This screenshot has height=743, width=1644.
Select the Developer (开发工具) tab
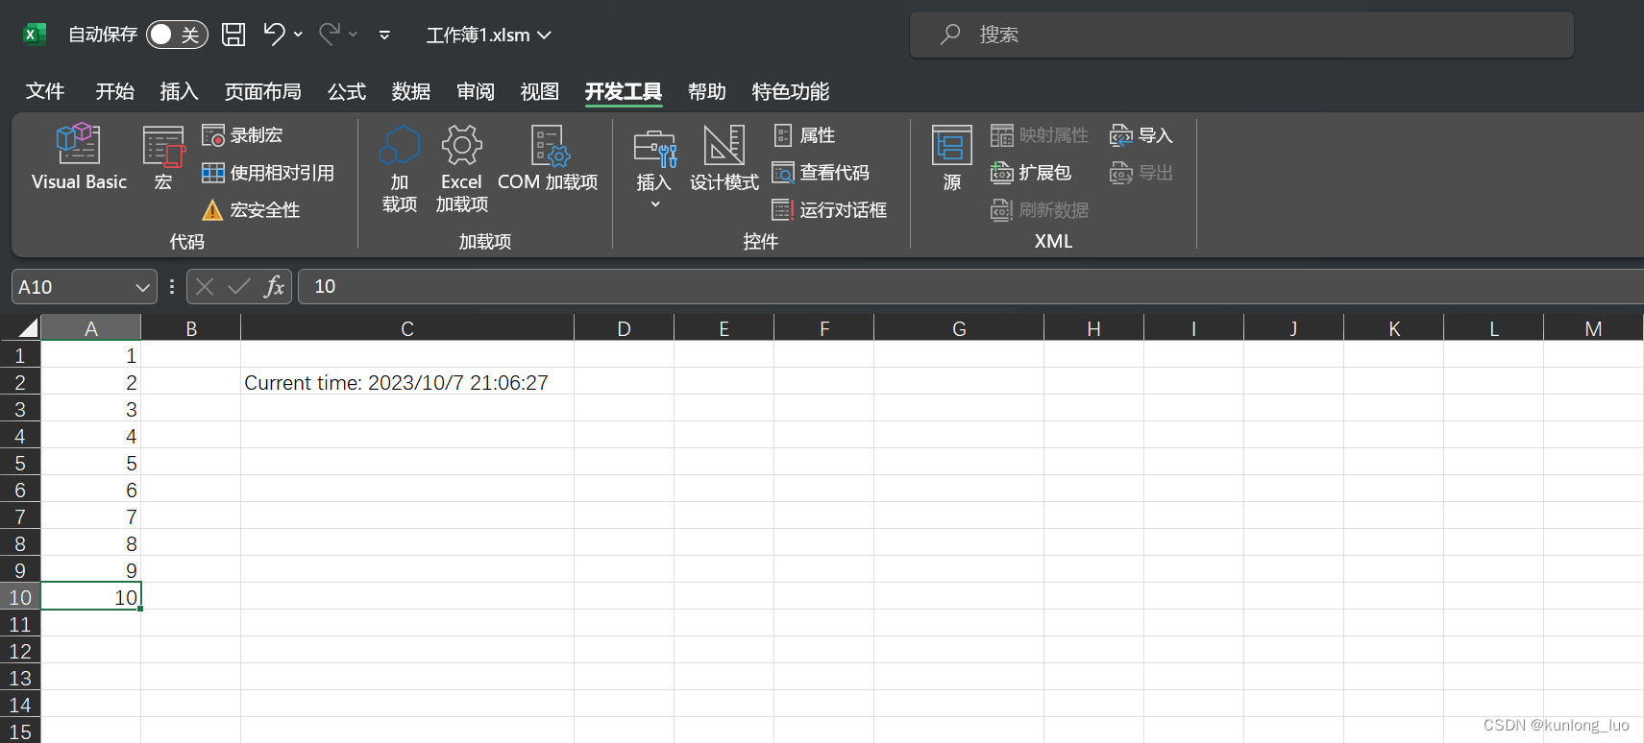click(x=624, y=91)
